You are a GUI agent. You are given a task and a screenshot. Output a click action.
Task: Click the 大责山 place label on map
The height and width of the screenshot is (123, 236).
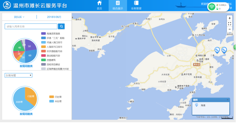coord(137,83)
